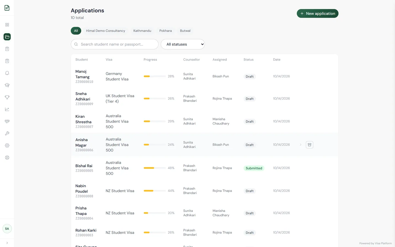Click Manoj Tamang's 28% progress bar
The height and width of the screenshot is (247, 395).
click(155, 76)
